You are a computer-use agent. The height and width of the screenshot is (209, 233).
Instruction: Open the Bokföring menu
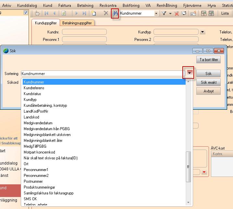pyautogui.click(x=131, y=6)
